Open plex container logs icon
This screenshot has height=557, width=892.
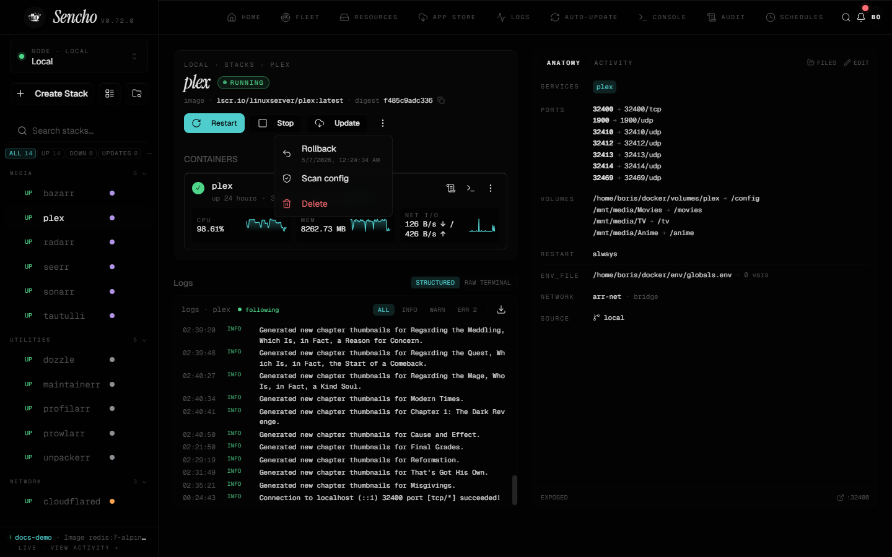coord(451,188)
